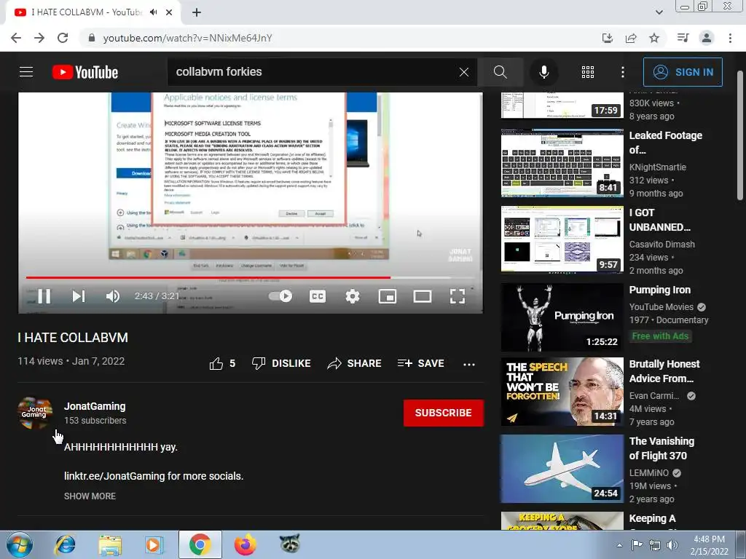Toggle the autoplay switch
The height and width of the screenshot is (559, 746).
pos(280,296)
